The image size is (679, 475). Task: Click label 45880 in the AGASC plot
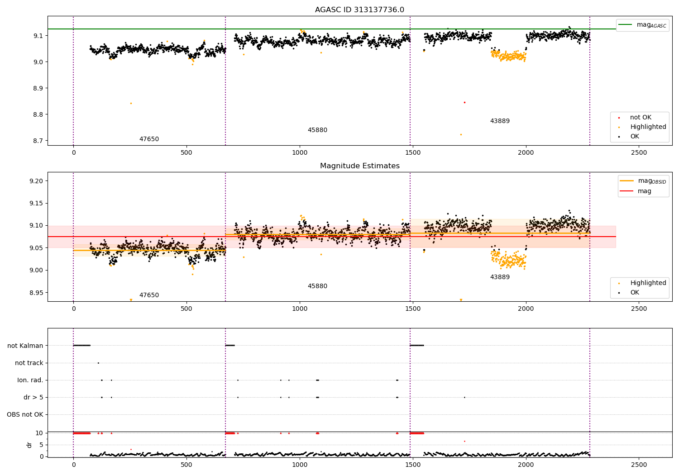coord(317,130)
